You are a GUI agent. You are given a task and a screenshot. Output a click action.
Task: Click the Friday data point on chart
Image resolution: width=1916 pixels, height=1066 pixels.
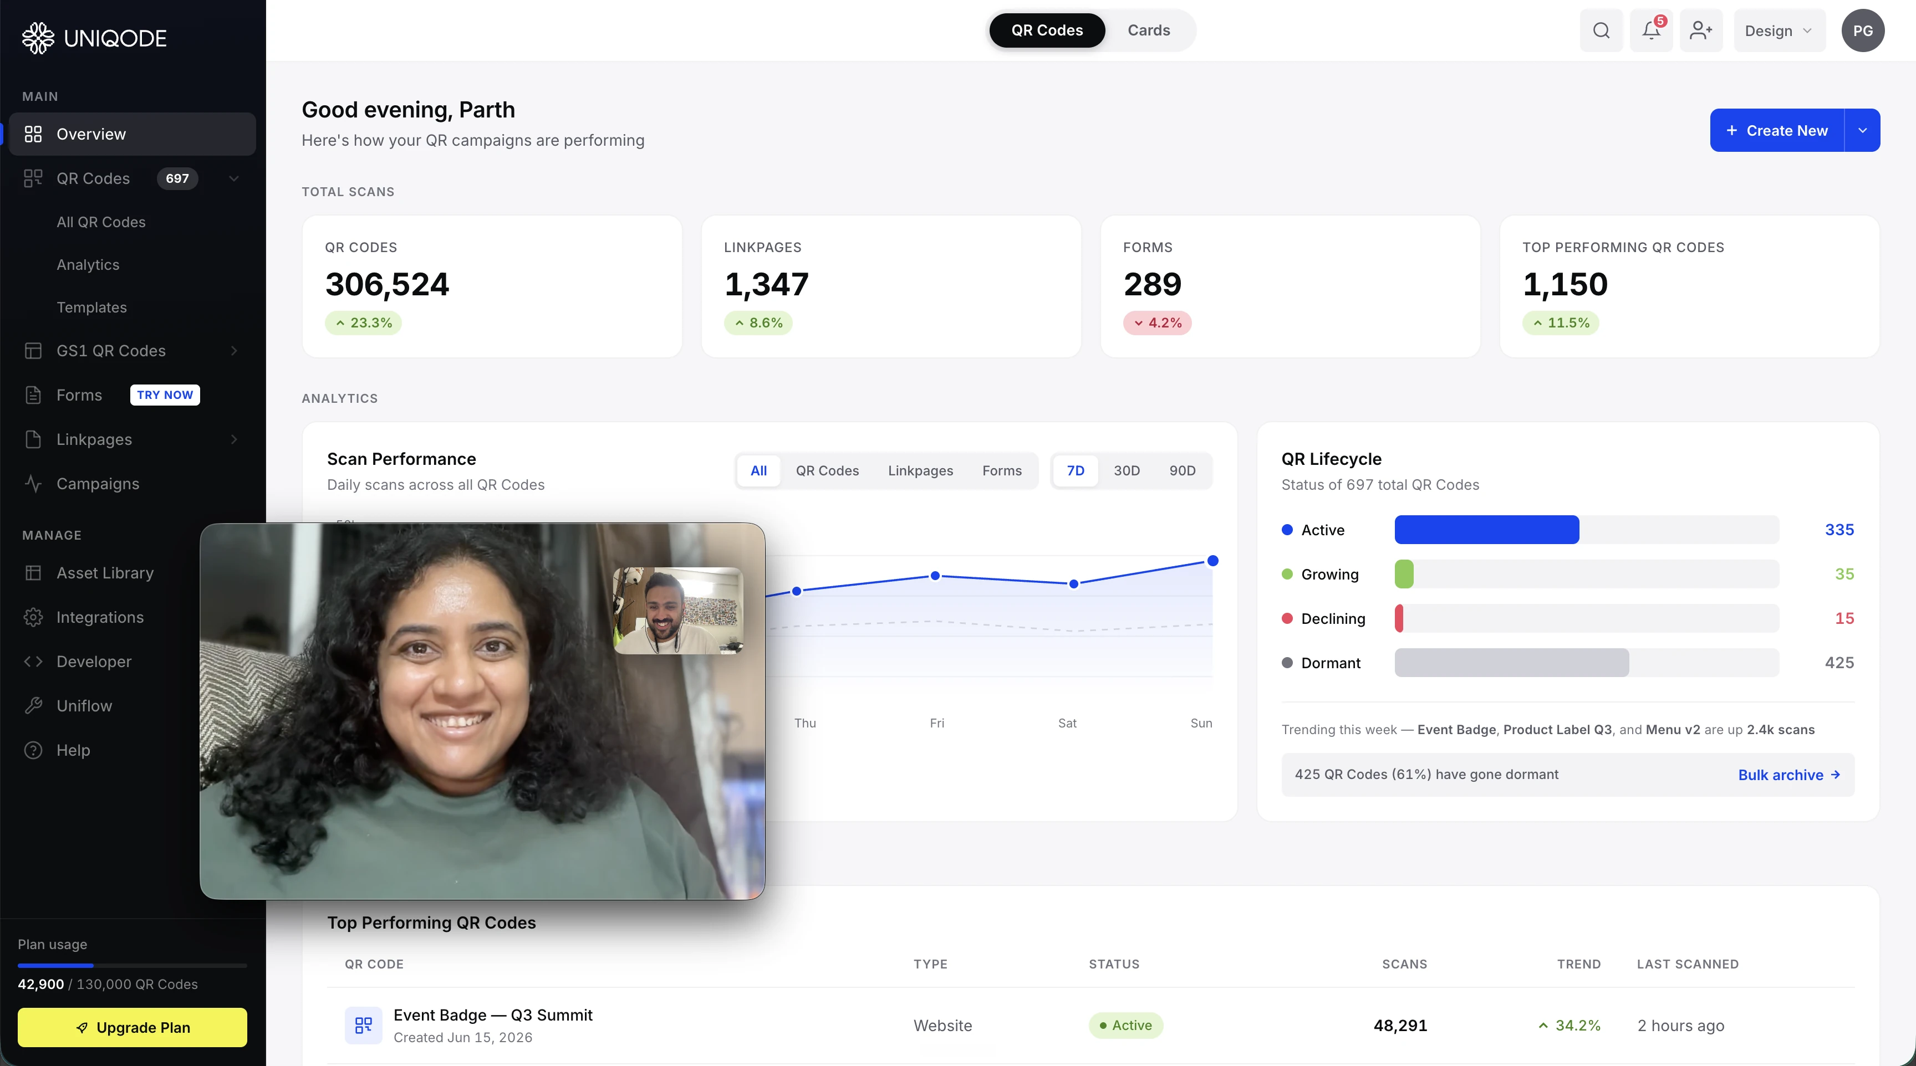(935, 575)
